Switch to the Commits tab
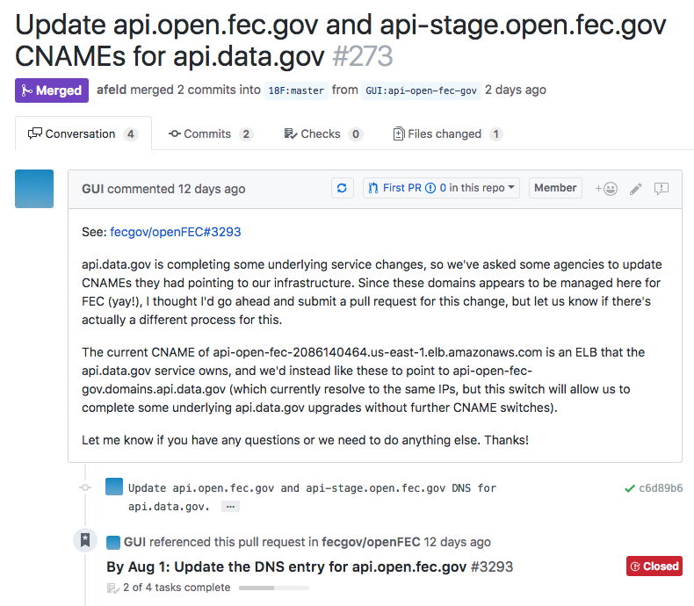This screenshot has height=606, width=694. pyautogui.click(x=211, y=133)
